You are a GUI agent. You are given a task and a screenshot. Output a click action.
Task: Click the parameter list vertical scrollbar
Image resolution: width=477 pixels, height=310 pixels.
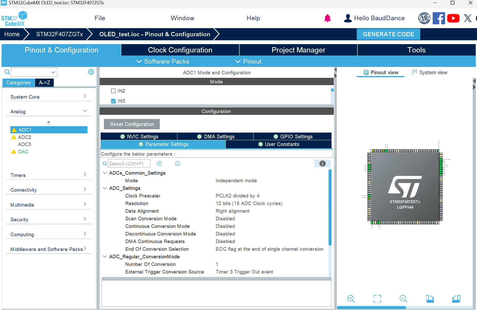(330, 207)
